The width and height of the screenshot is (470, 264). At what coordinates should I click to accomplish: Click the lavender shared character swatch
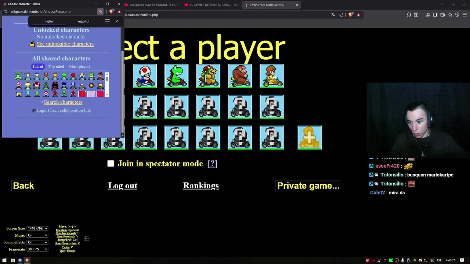point(91,94)
